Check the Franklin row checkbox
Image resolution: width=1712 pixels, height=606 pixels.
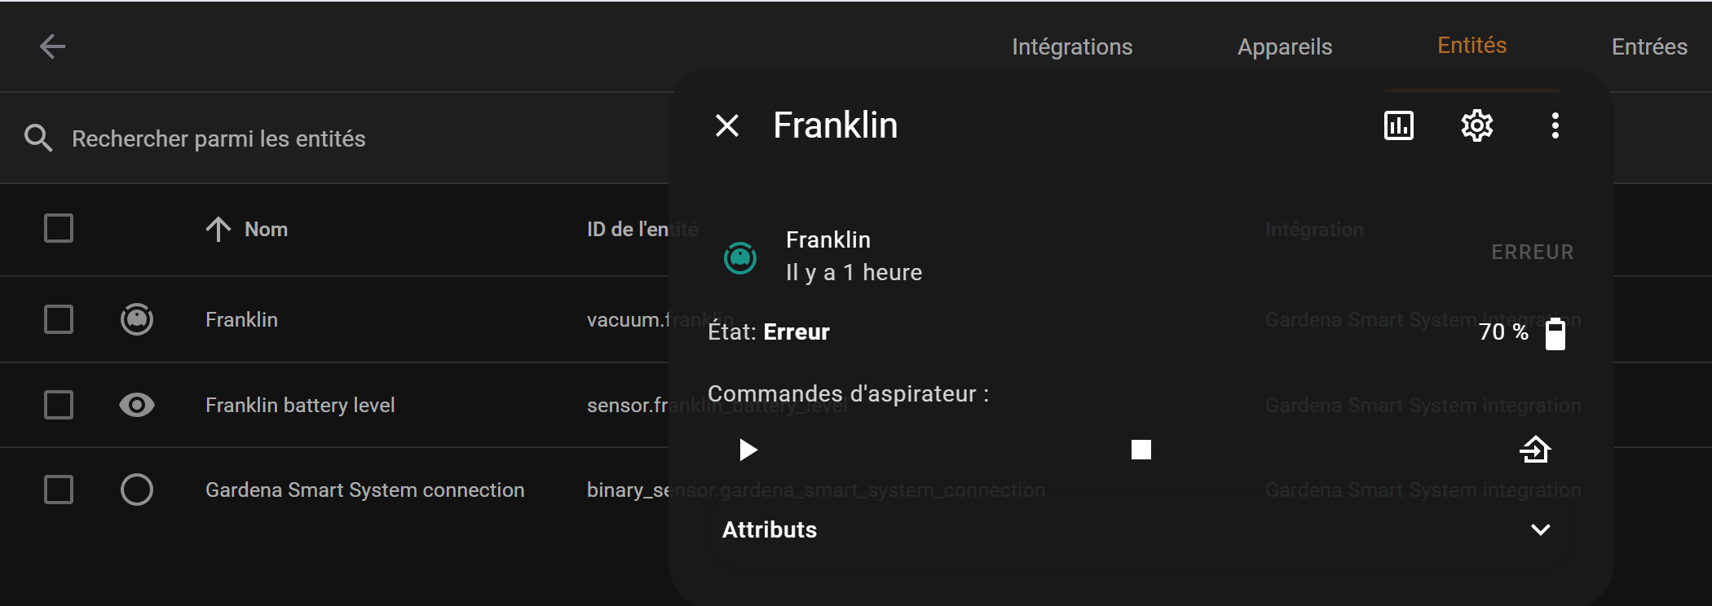click(x=59, y=319)
